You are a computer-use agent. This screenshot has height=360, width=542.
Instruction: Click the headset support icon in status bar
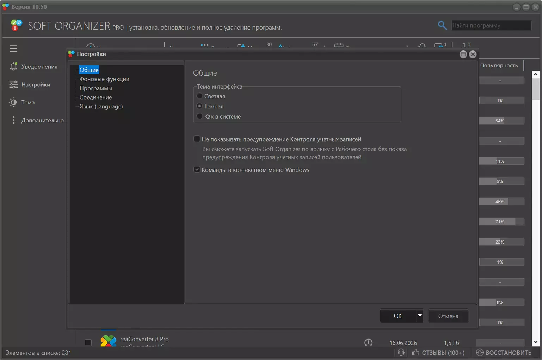[401, 352]
